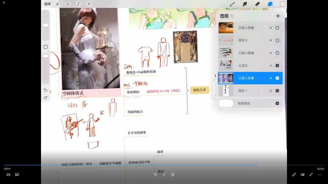This screenshot has width=328, height=184.
Task: Click the 有节奏的闭塞 text
Action: coord(137,133)
